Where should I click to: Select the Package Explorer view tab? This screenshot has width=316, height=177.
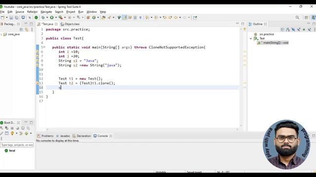9,24
